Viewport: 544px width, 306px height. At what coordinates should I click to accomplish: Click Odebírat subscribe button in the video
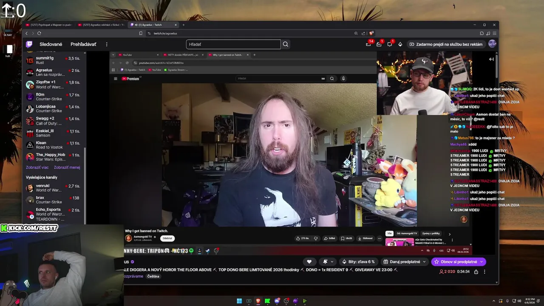point(168,238)
